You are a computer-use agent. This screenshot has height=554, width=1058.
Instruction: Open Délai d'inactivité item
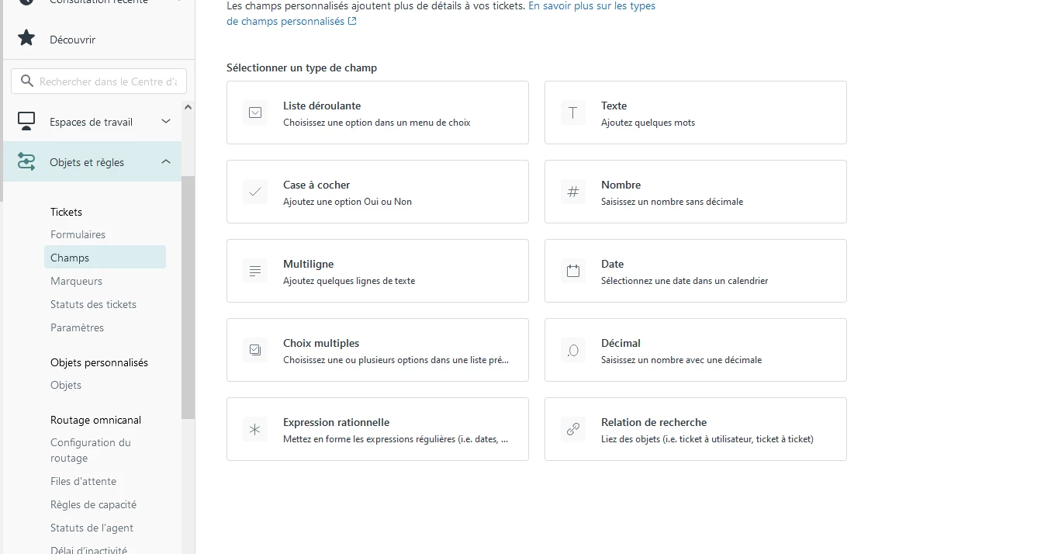click(88, 549)
